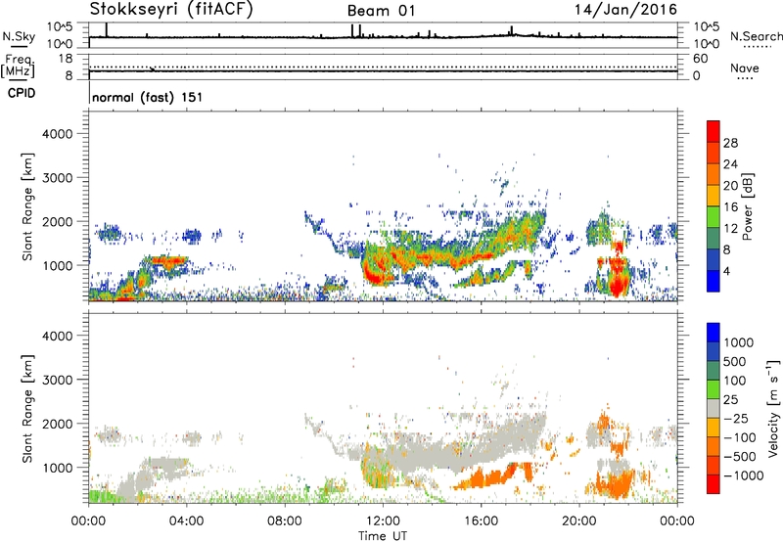Click the N.Search legend label
This screenshot has height=542, width=783.
point(756,36)
